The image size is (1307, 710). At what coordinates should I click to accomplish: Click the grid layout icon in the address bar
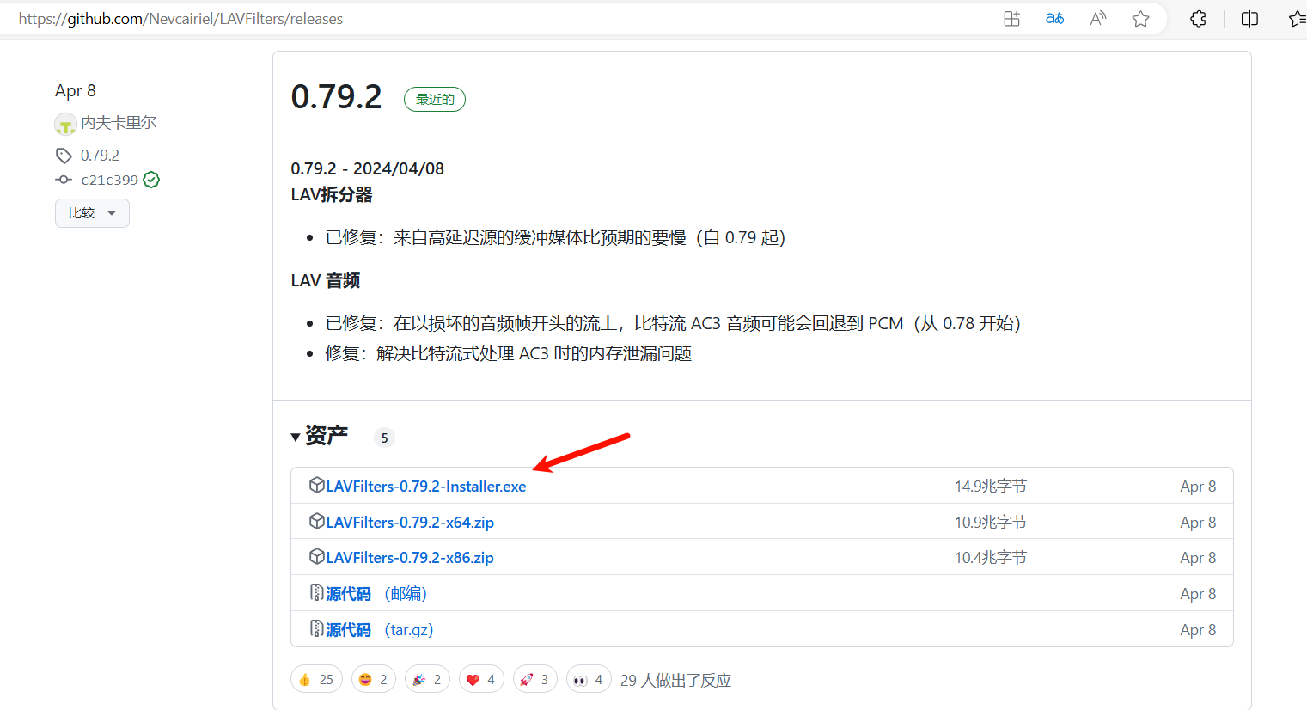1011,18
